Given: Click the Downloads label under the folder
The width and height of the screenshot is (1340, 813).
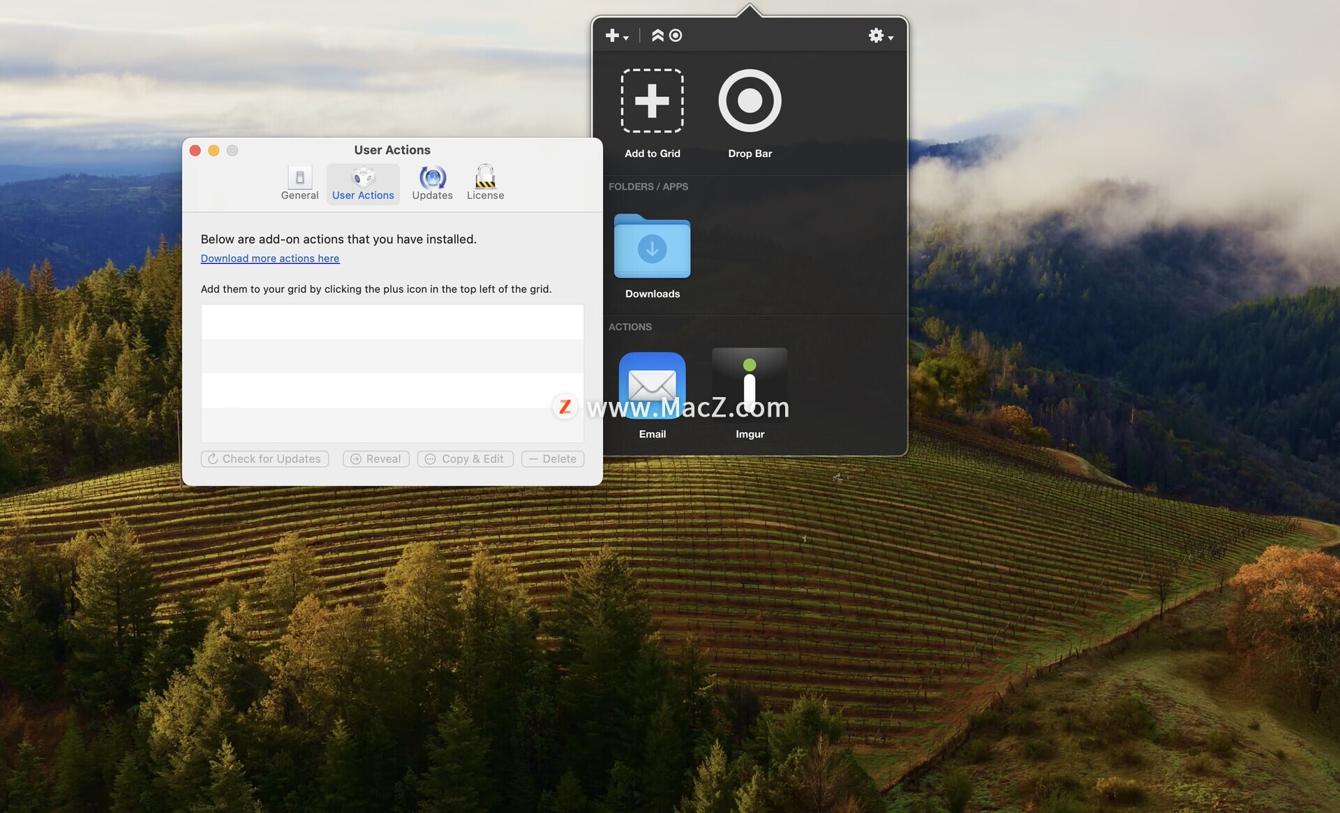Looking at the screenshot, I should 652,294.
